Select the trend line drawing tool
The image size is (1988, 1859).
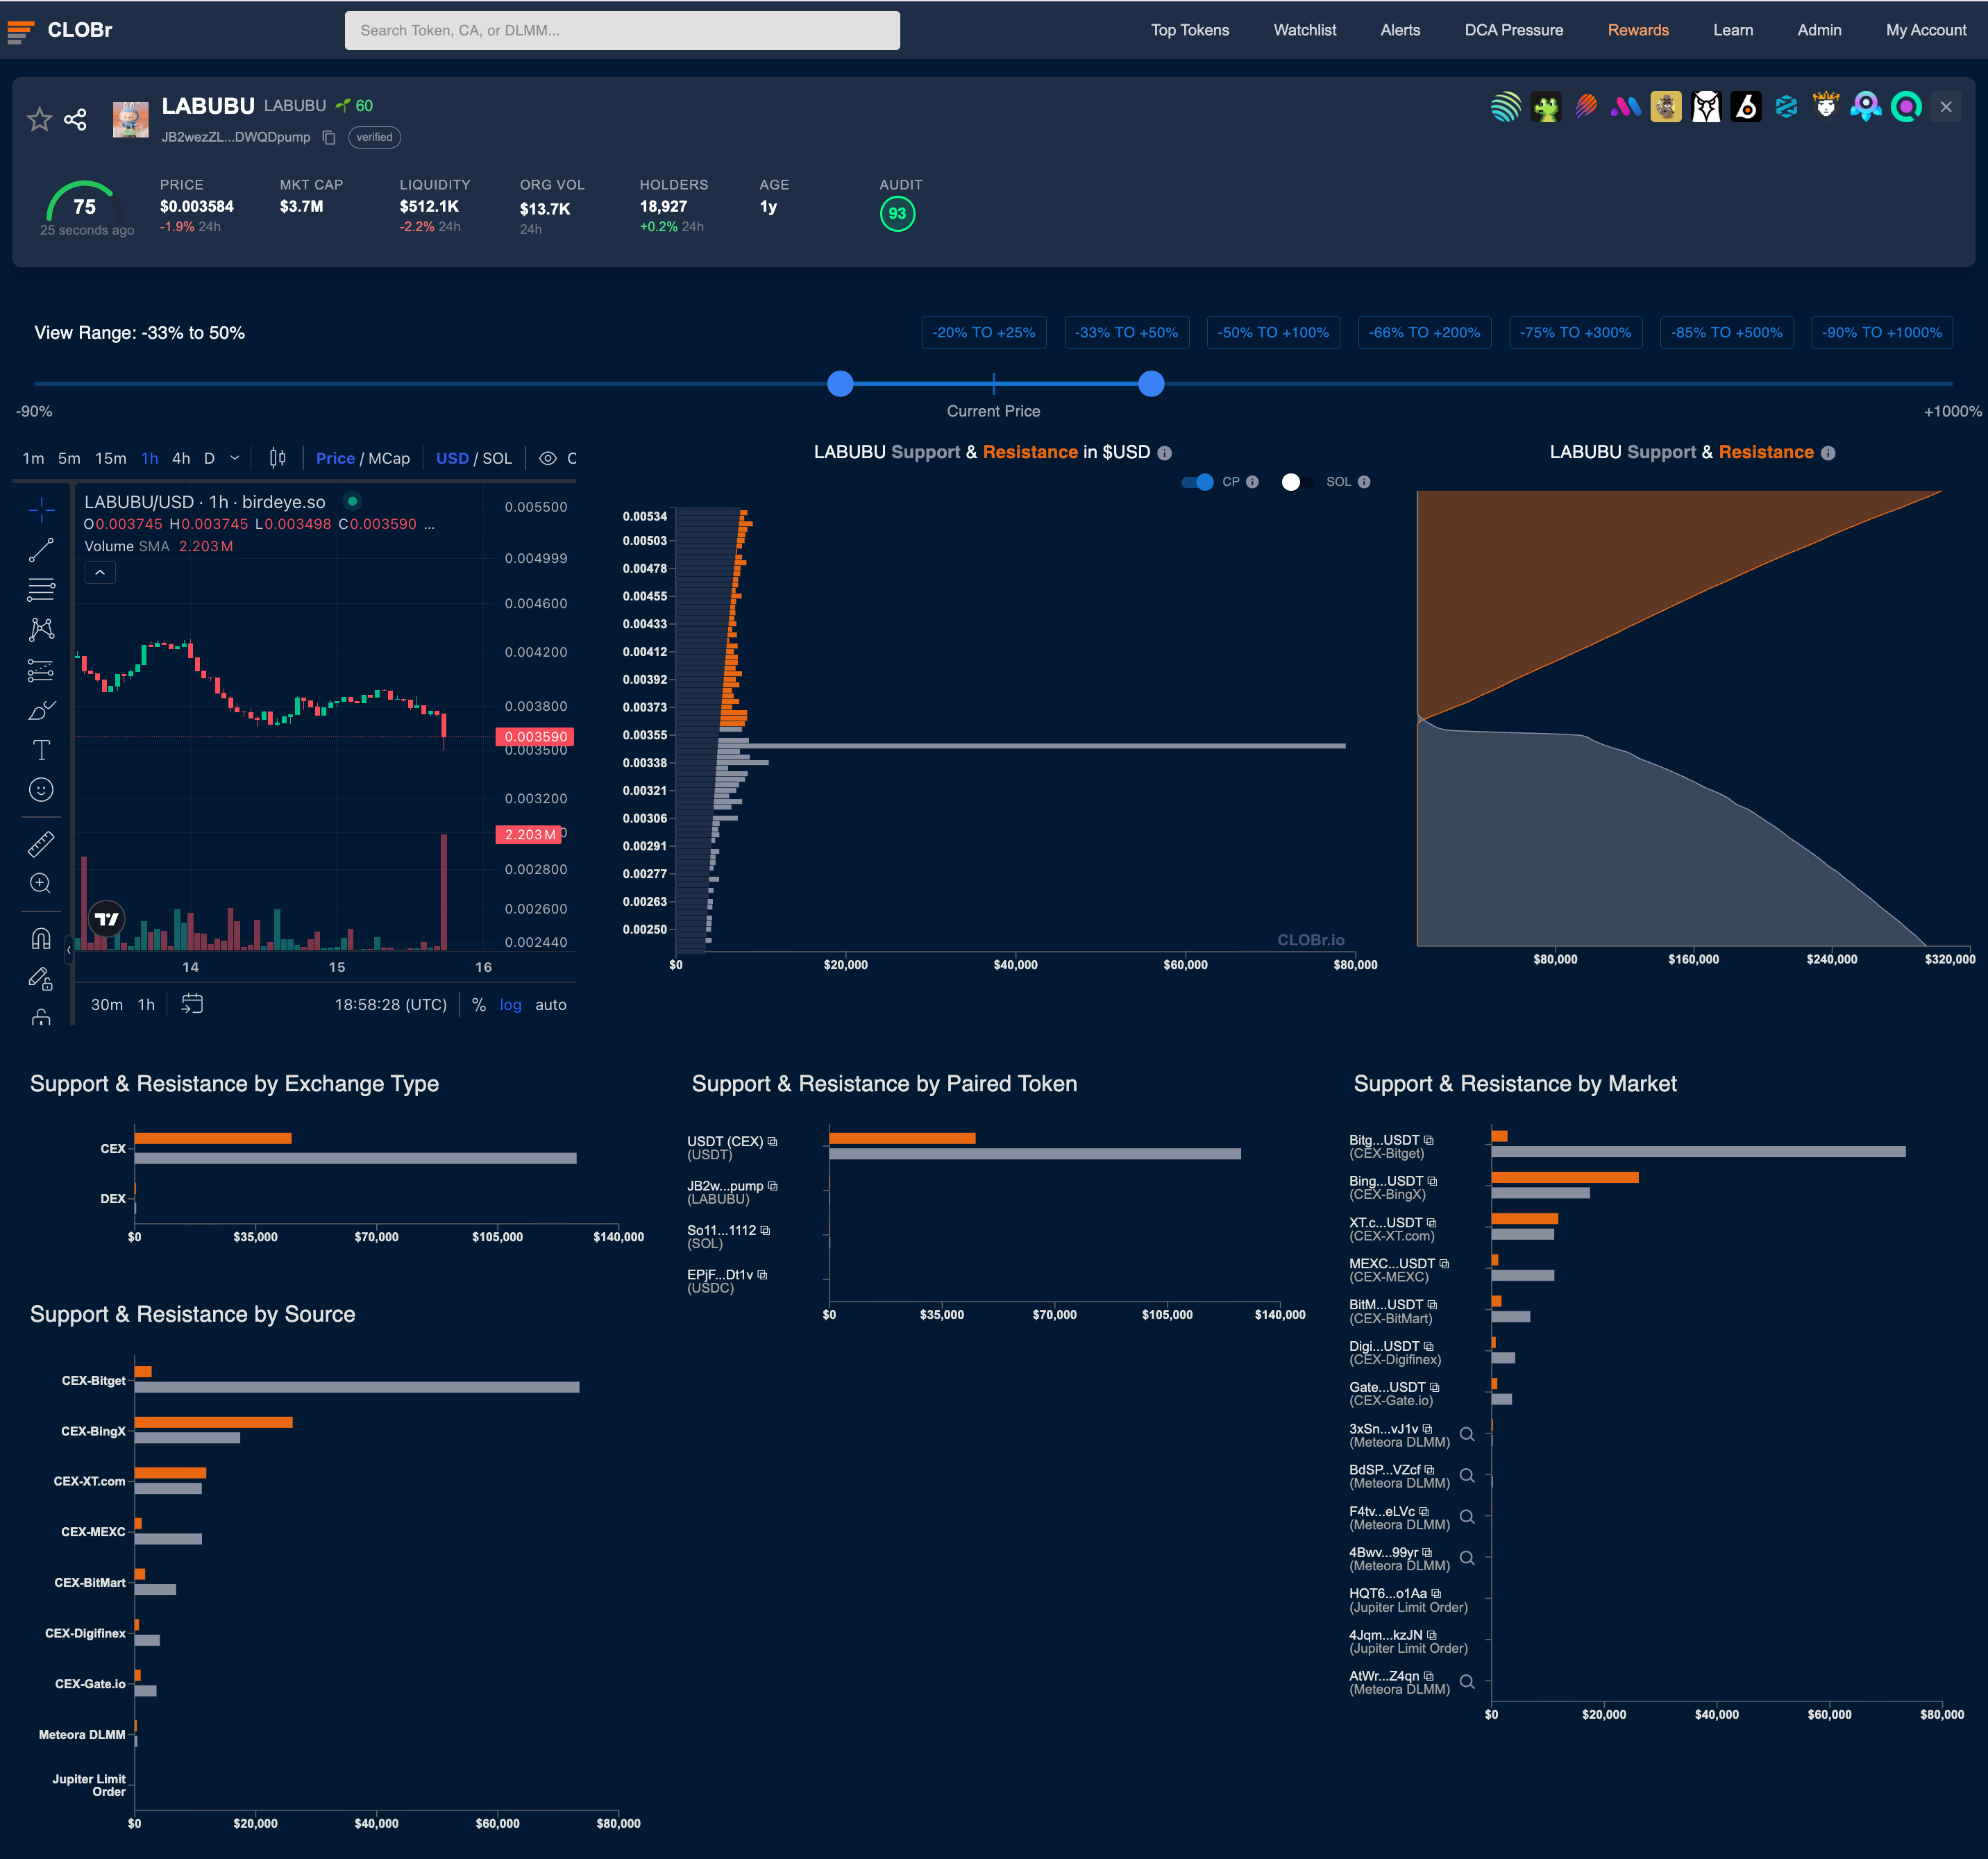(x=41, y=550)
